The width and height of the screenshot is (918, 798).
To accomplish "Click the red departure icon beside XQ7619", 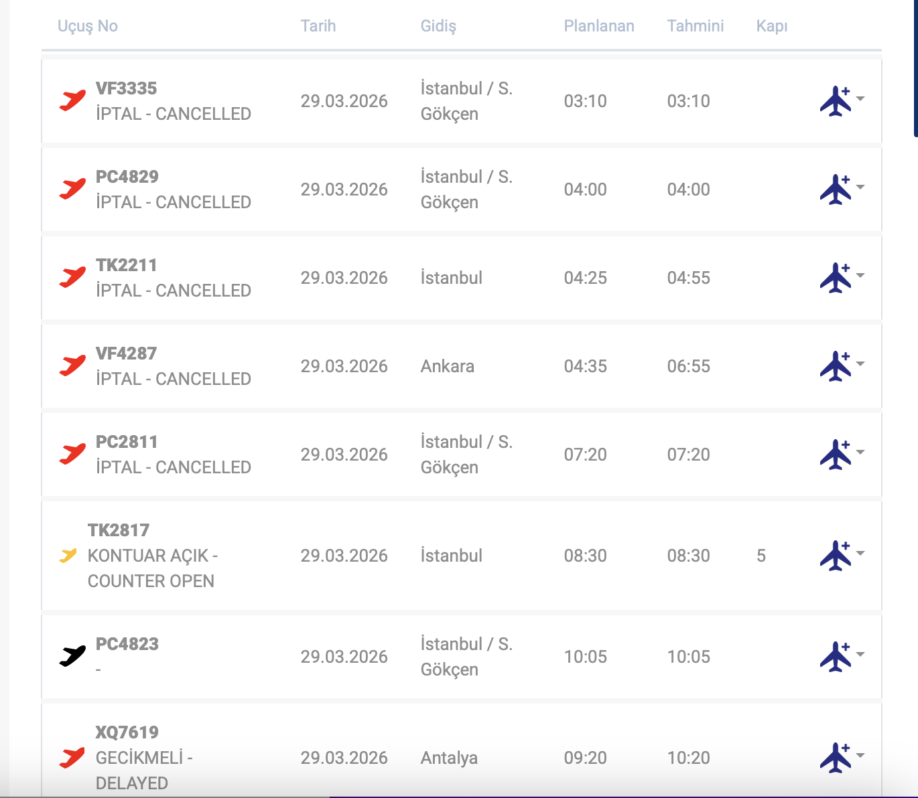I will coord(72,757).
